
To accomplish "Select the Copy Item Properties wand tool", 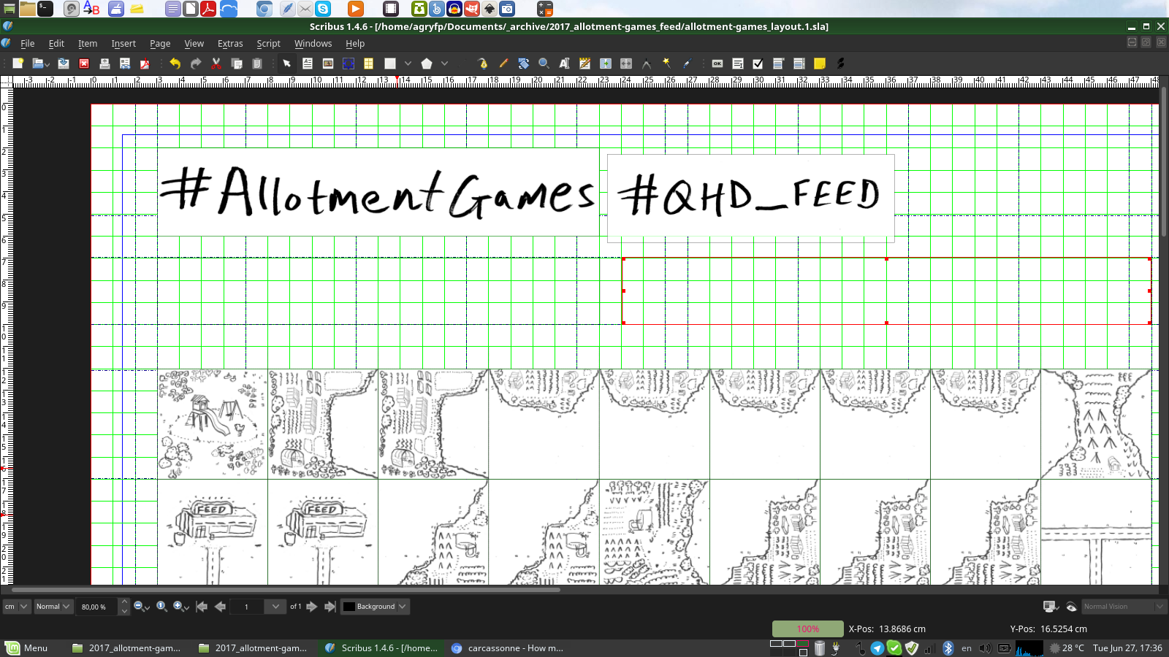I will click(x=667, y=64).
